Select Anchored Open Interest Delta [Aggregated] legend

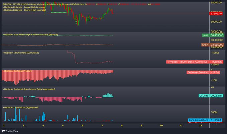click(x=29, y=89)
